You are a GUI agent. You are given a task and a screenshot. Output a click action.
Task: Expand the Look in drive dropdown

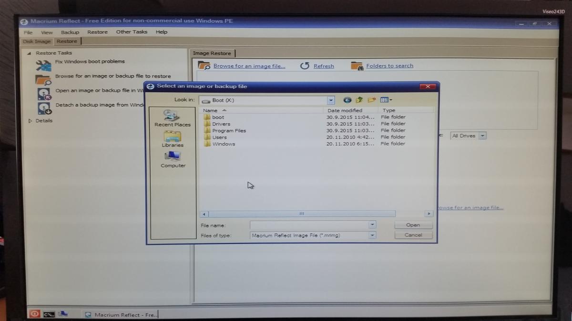coord(331,100)
